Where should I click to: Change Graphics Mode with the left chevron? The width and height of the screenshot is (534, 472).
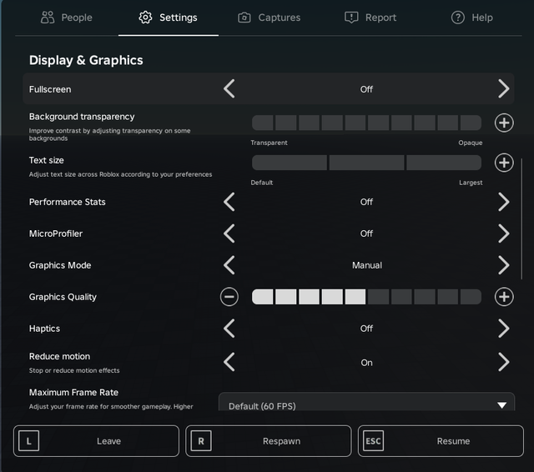[229, 265]
